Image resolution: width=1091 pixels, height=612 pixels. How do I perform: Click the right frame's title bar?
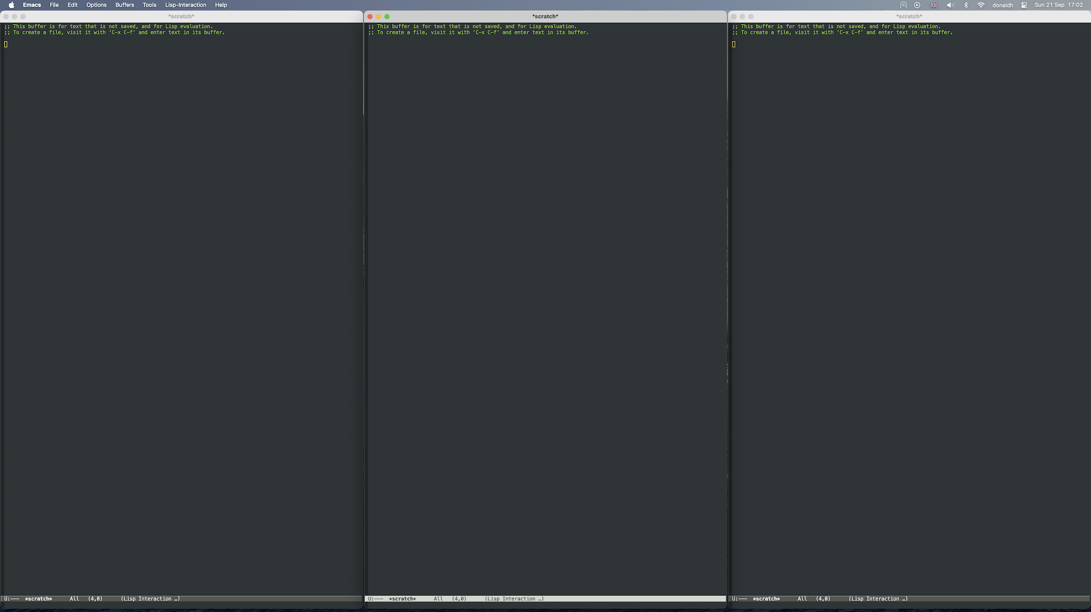click(x=909, y=16)
